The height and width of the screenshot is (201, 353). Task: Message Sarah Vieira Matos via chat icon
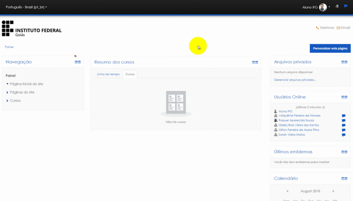click(x=344, y=135)
